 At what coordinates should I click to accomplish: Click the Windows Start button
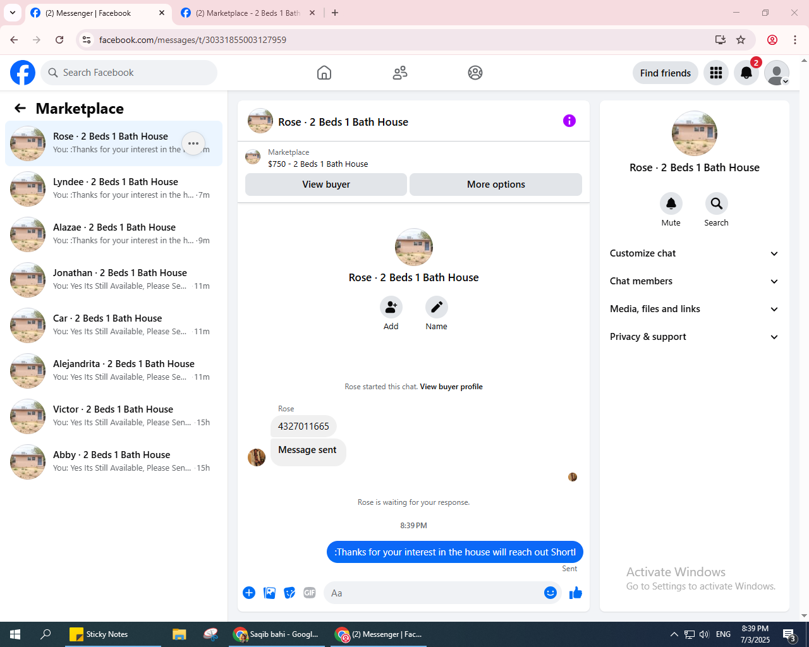pos(15,634)
